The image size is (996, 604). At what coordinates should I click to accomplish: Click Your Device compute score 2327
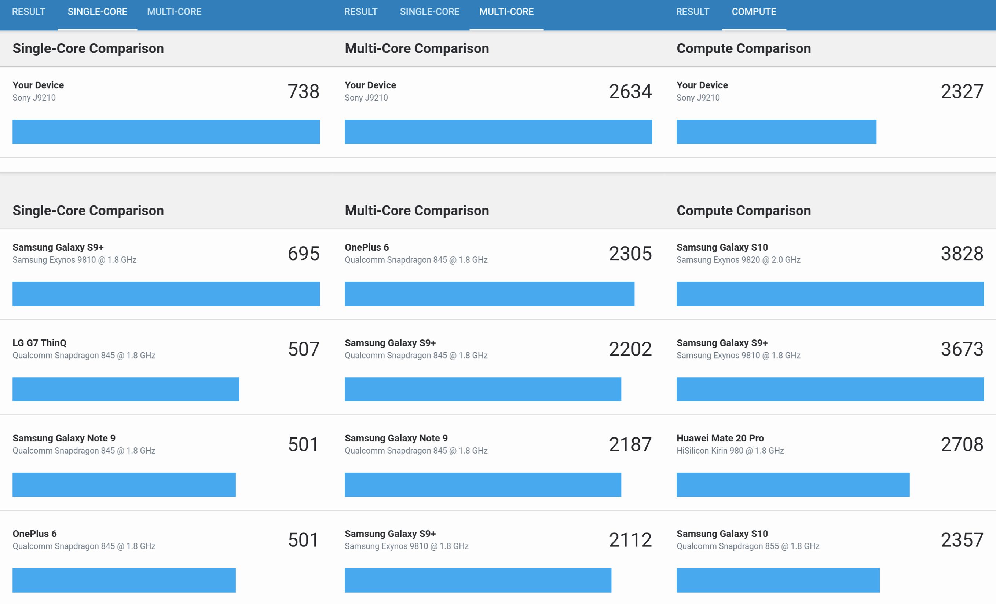tap(962, 91)
